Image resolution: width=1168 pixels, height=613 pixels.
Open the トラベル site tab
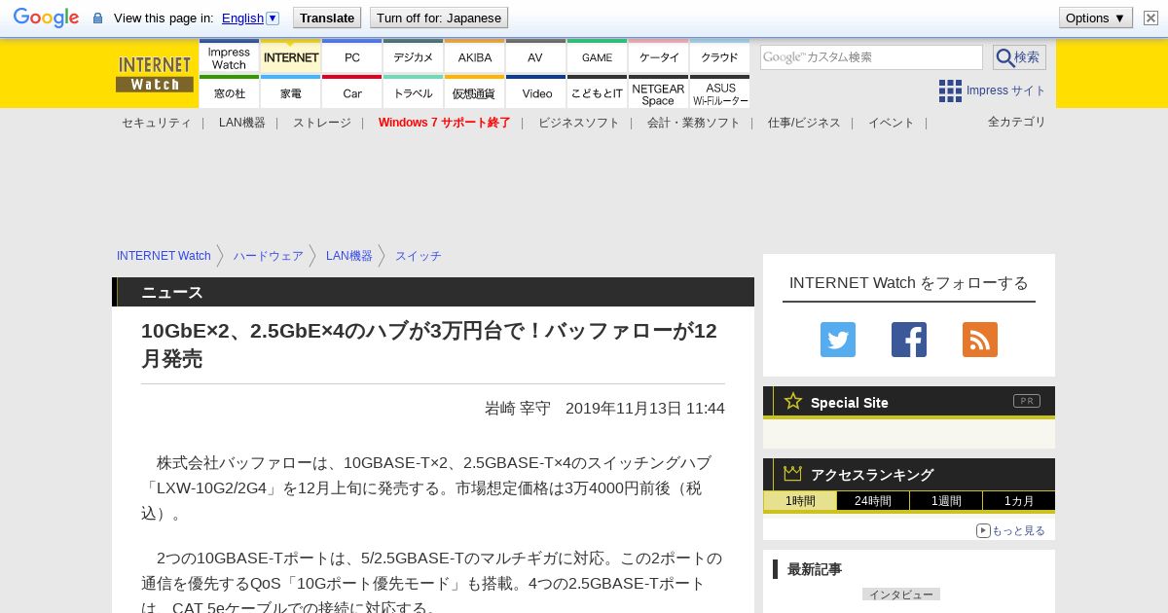(414, 92)
